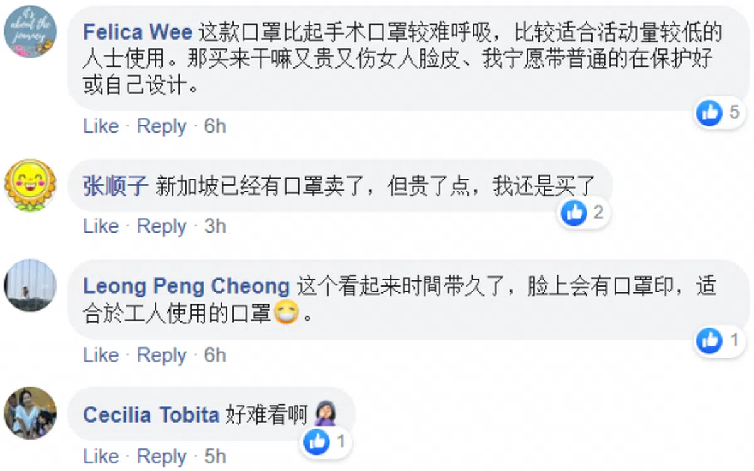Open 张顺子's sunflower avatar
754x471 pixels.
point(30,184)
